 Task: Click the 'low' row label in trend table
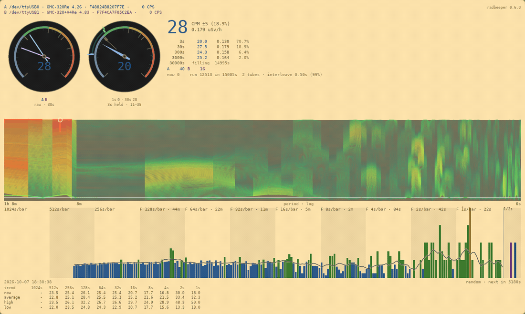(7, 307)
